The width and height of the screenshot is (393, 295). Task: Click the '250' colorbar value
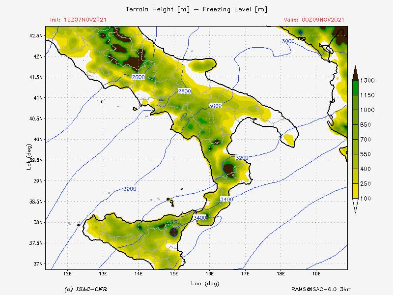click(365, 183)
